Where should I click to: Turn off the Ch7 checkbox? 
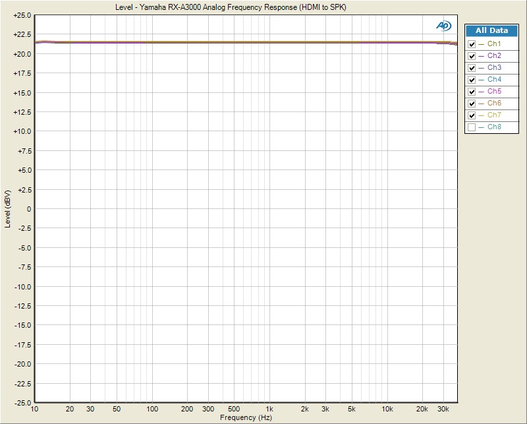pos(472,115)
